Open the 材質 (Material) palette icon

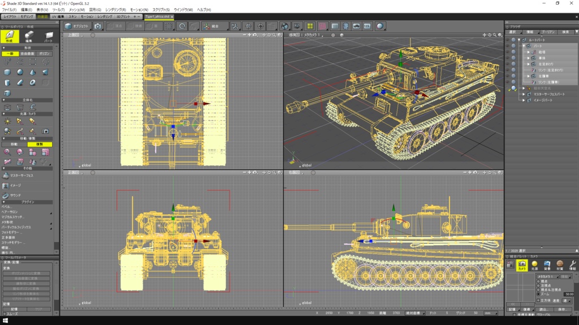coord(560,265)
